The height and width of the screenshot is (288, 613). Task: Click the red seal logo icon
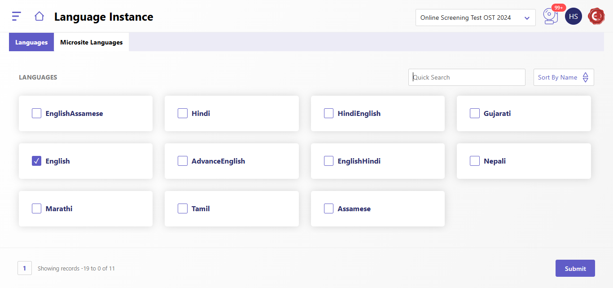(596, 17)
